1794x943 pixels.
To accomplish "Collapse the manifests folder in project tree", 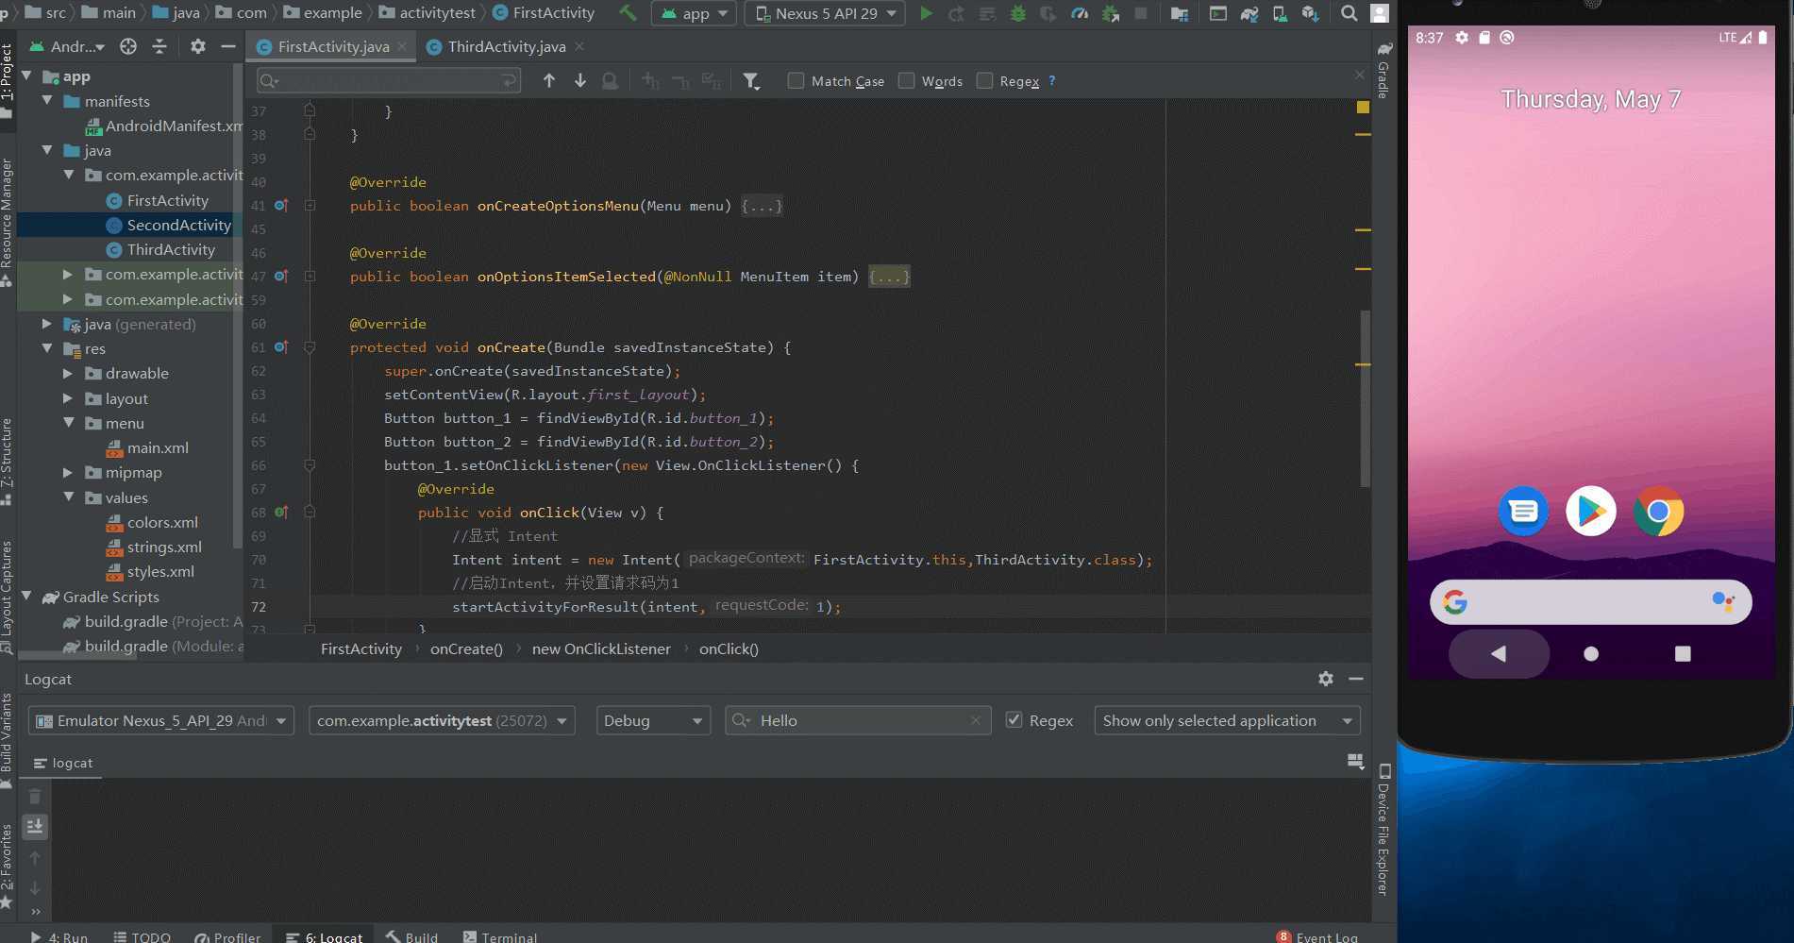I will [47, 101].
